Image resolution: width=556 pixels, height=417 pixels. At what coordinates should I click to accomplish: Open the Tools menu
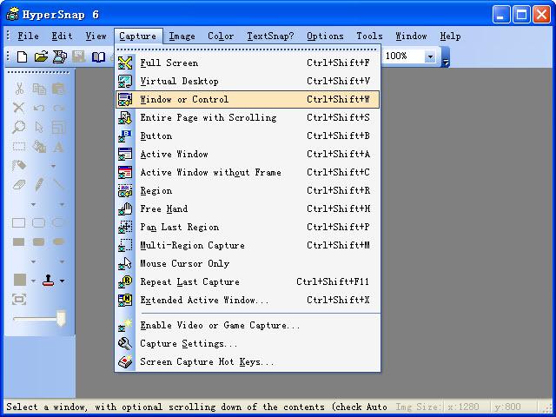tap(369, 36)
